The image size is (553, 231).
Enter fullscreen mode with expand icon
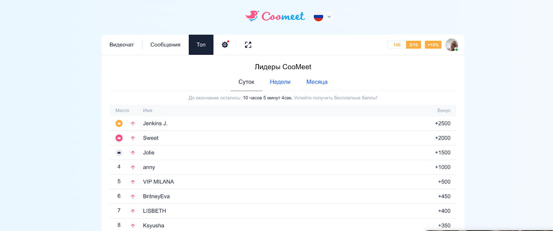pos(248,45)
